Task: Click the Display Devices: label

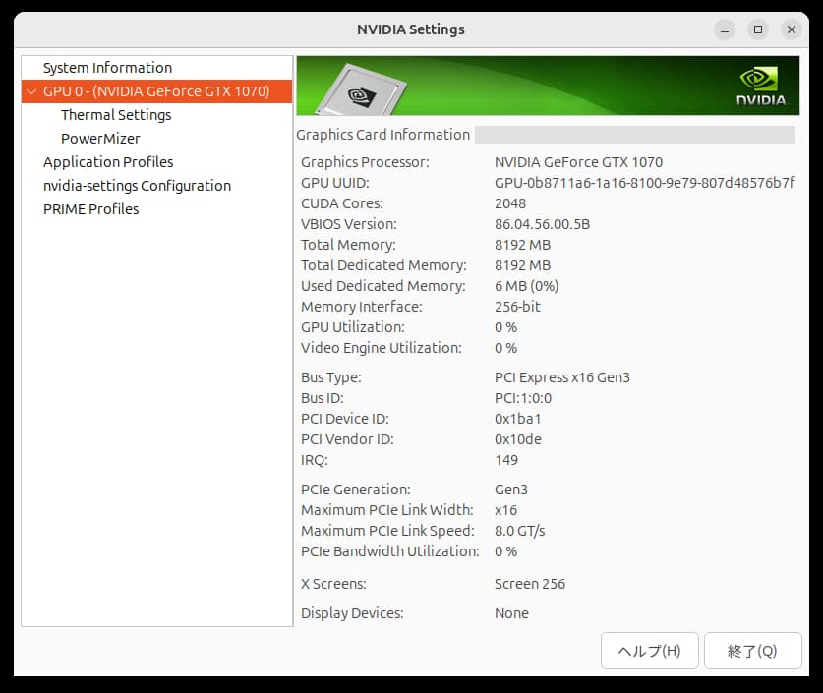Action: [x=352, y=613]
